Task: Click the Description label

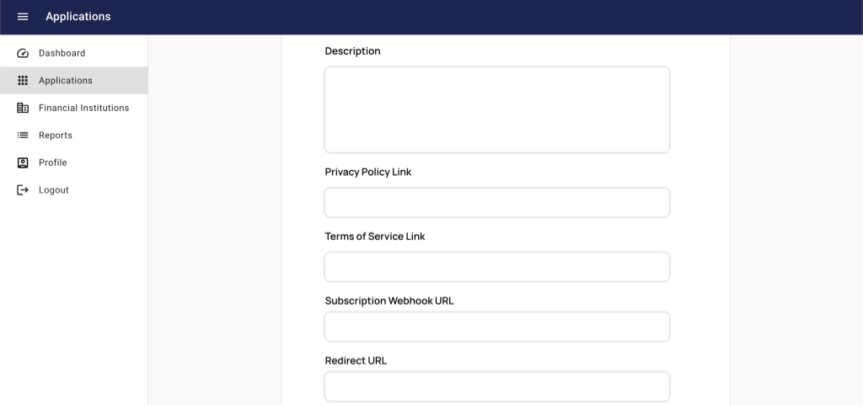Action: 353,51
